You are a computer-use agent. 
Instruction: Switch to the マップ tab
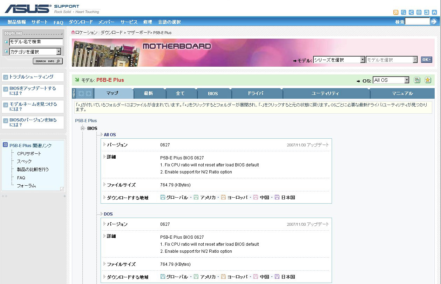[114, 93]
